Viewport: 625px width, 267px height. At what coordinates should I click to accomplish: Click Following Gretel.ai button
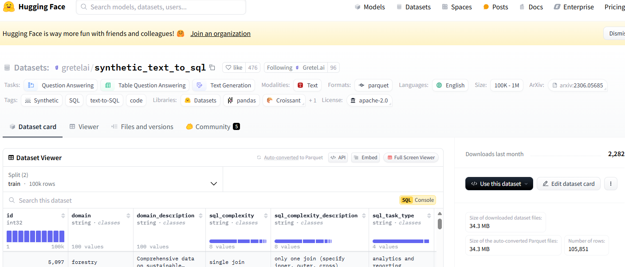point(296,67)
